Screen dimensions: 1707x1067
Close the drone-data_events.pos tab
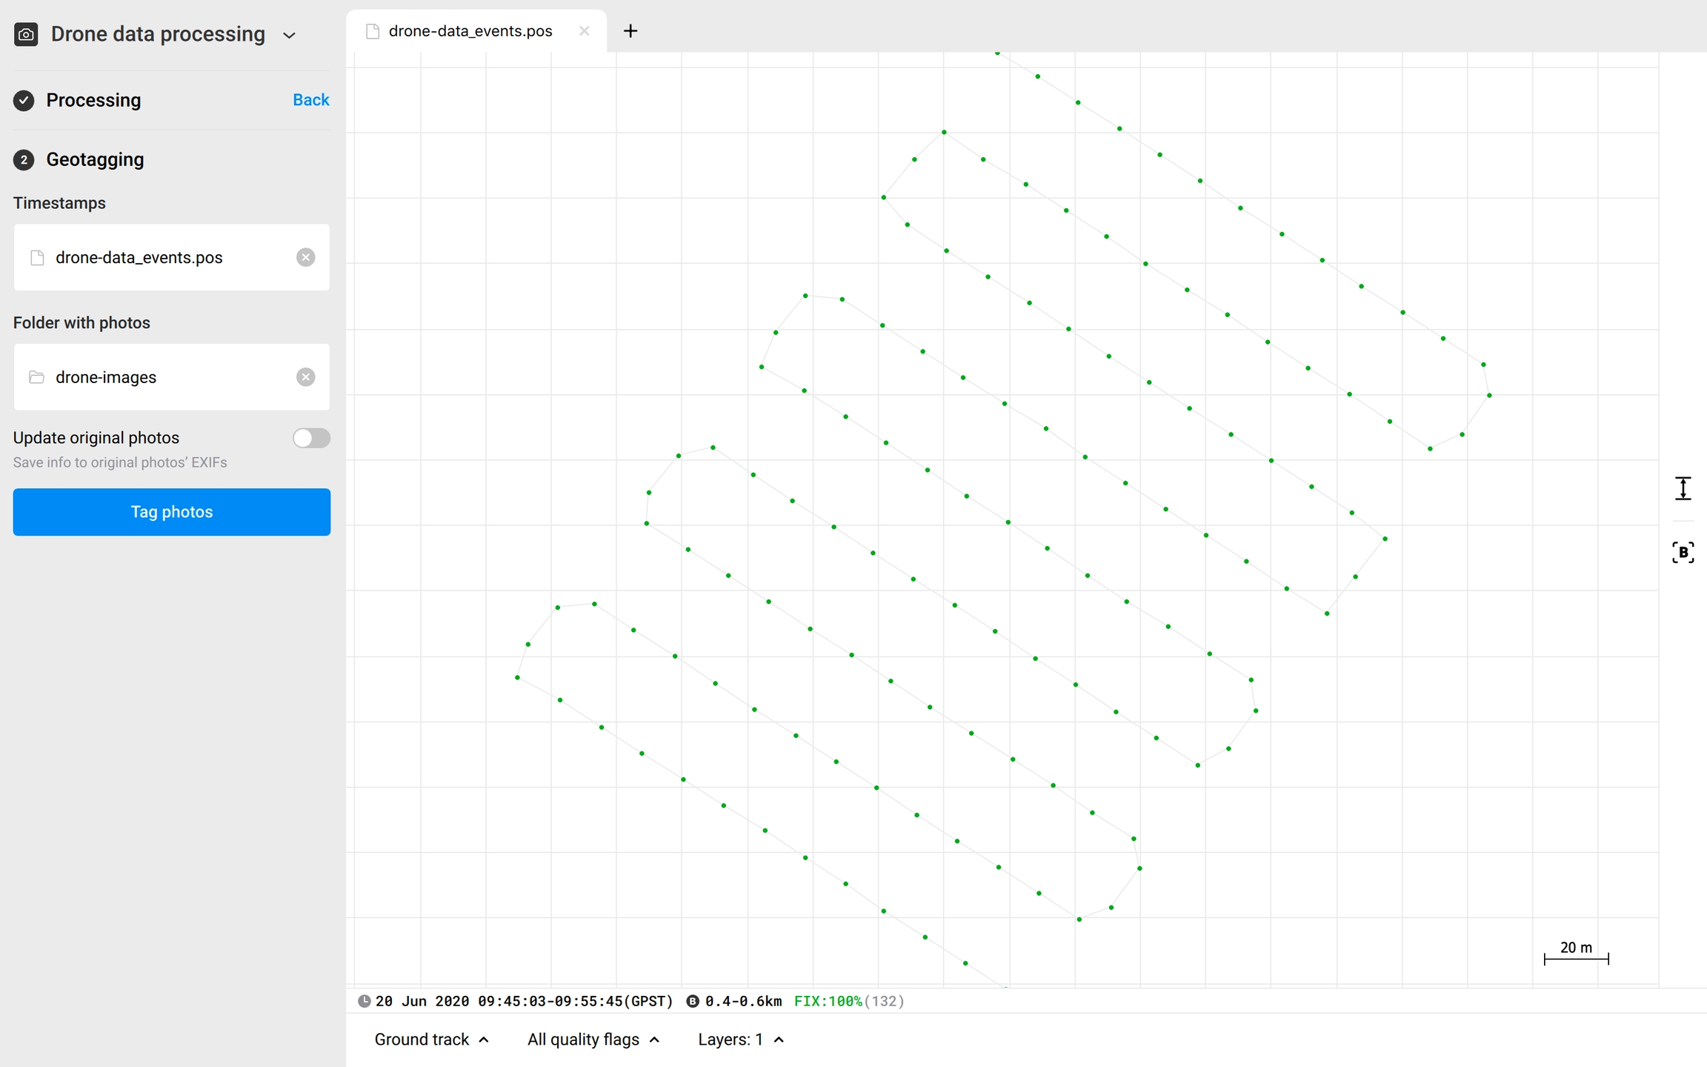585,31
